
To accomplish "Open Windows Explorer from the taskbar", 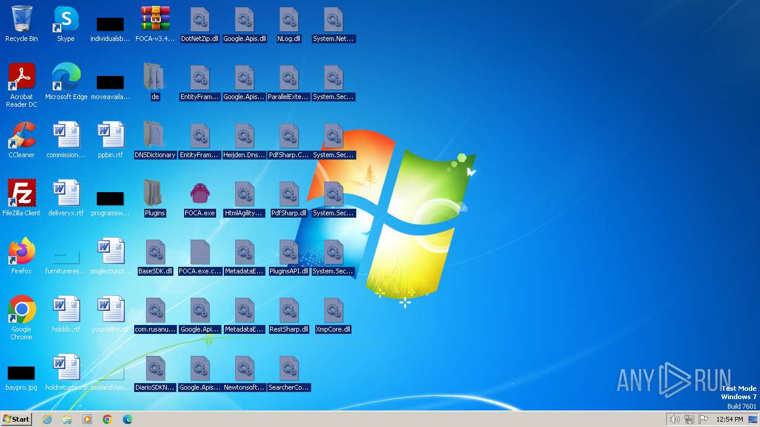I will pyautogui.click(x=67, y=419).
